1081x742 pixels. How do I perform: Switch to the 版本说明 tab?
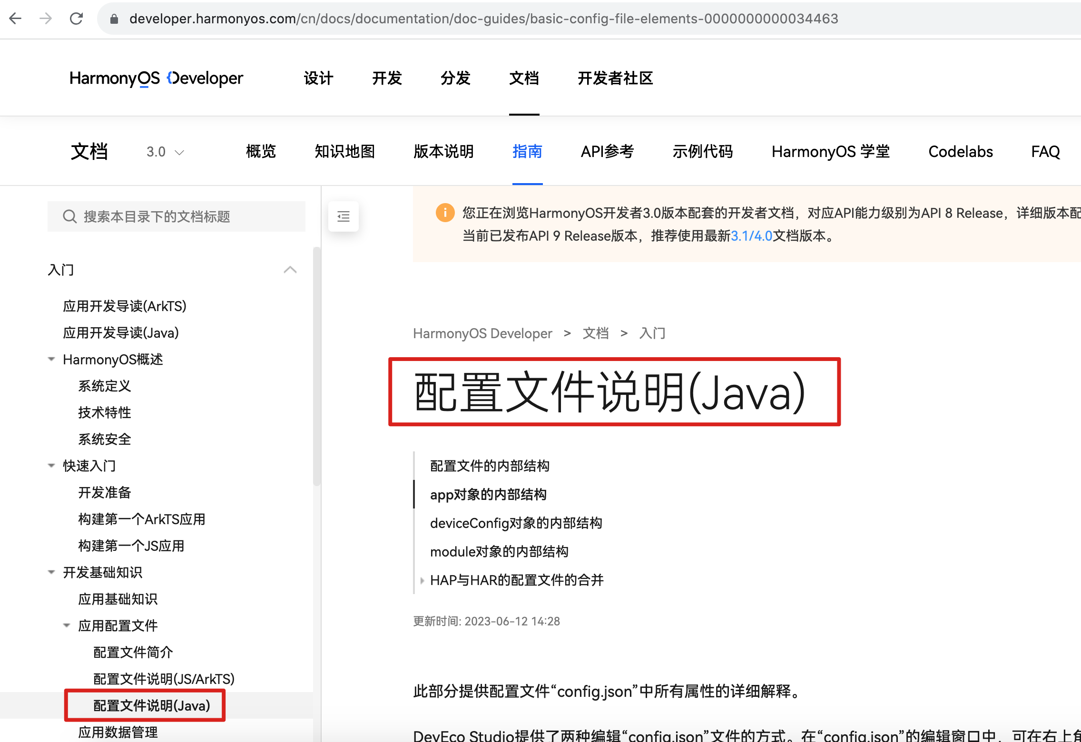(443, 152)
